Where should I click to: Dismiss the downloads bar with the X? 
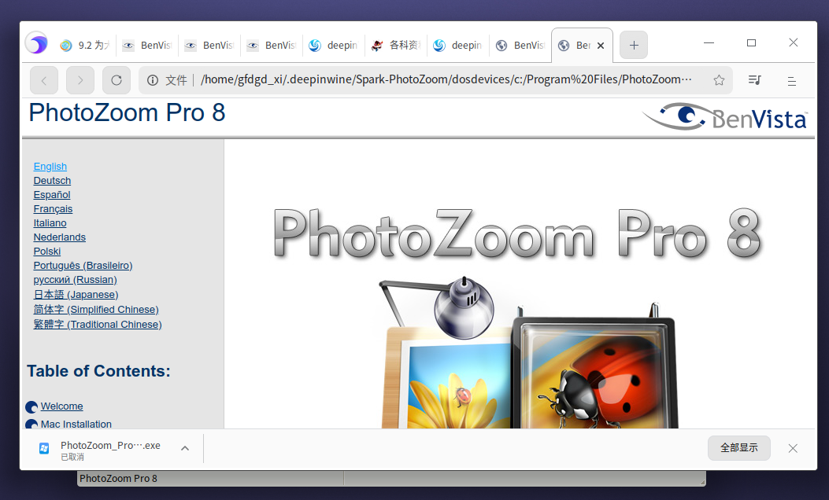(x=793, y=448)
